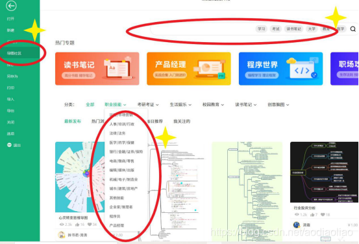Open the orange 读书笔记 topic banner
Screen dimensions: 359x244
(97, 69)
